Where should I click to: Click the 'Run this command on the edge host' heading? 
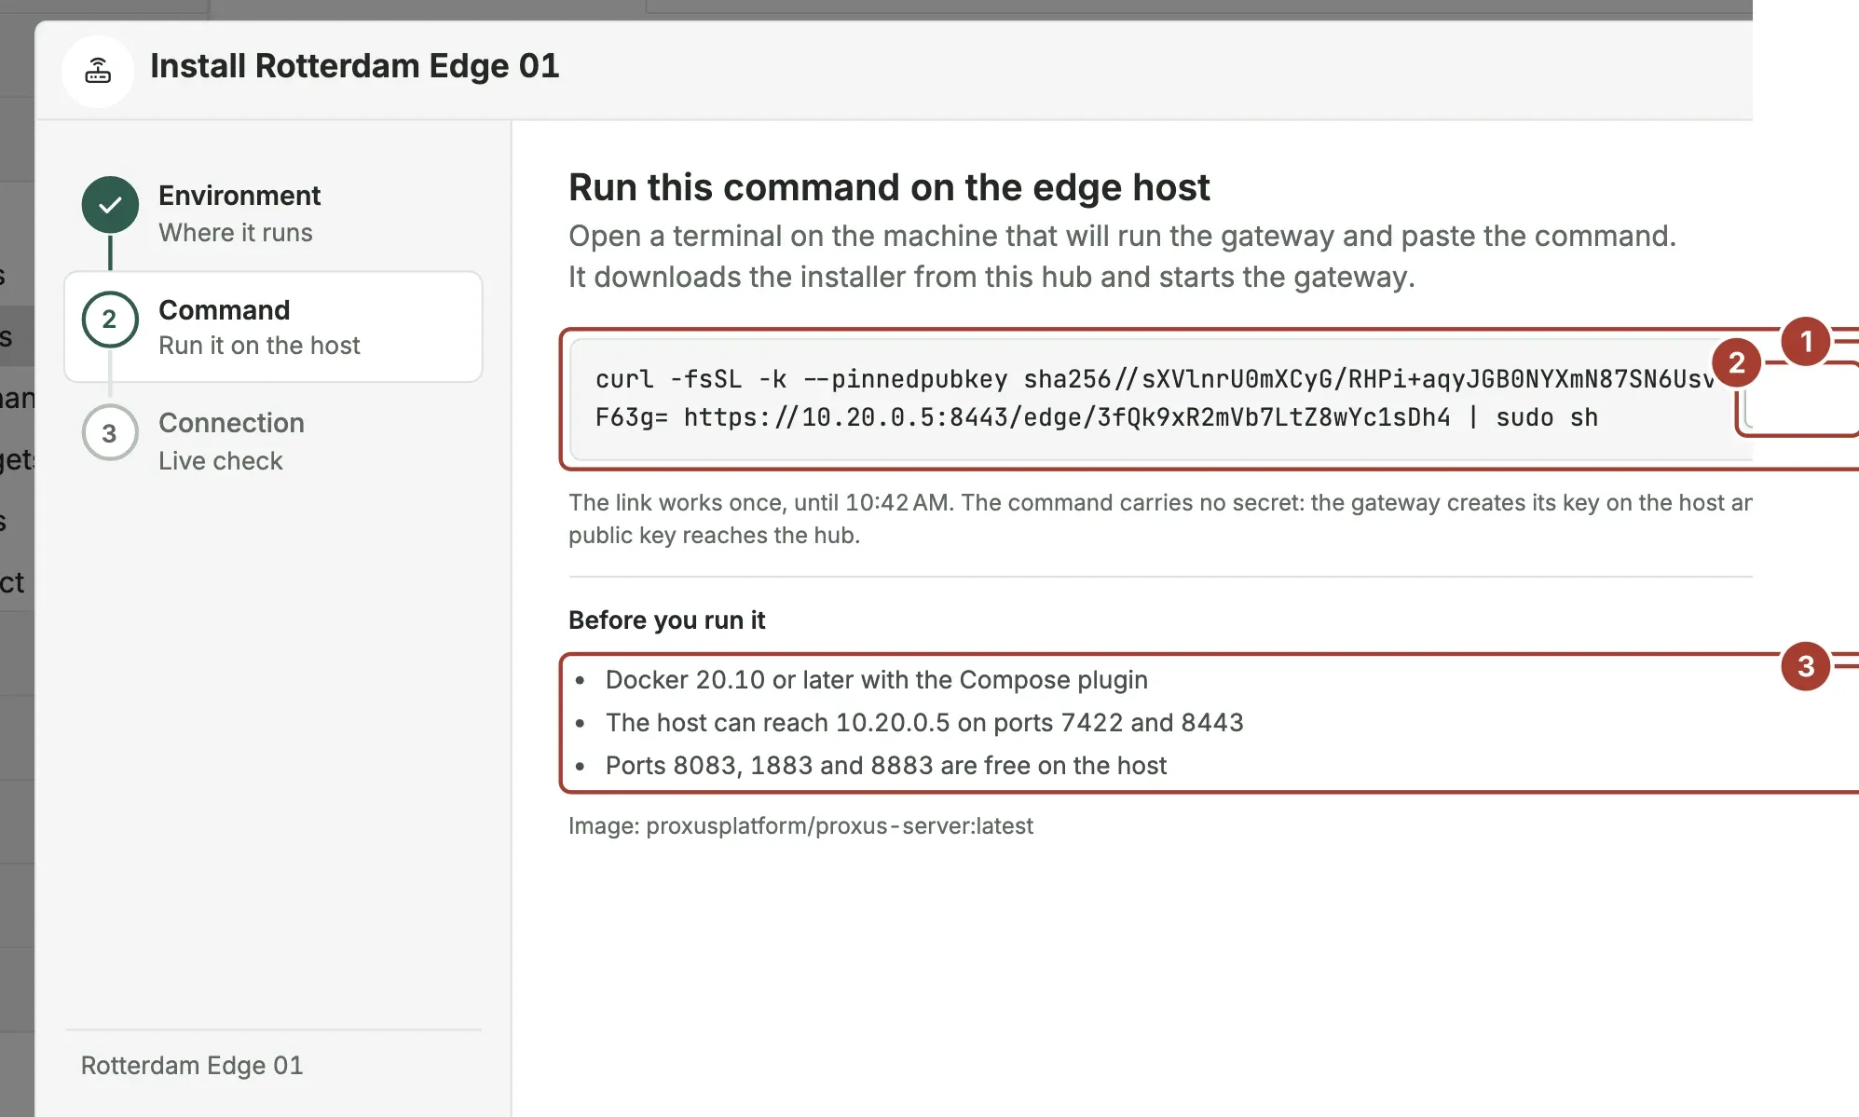(x=889, y=187)
